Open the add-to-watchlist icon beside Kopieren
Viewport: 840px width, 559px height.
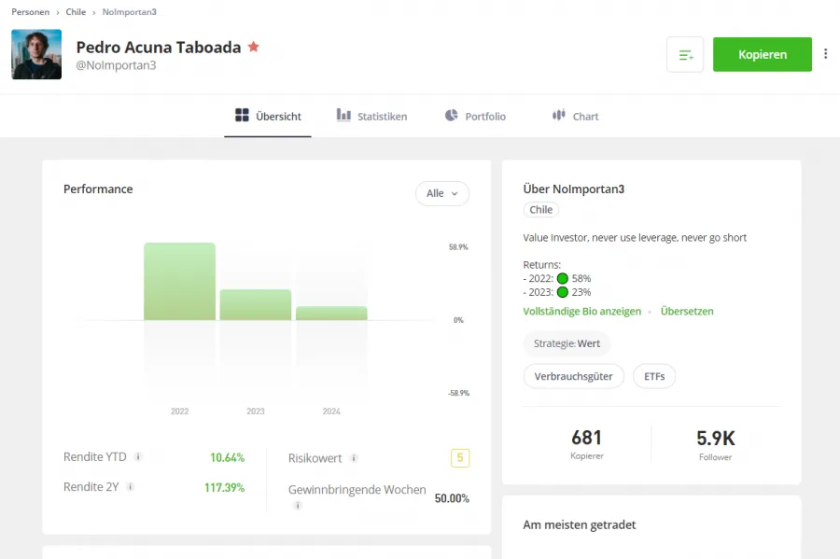click(x=685, y=54)
